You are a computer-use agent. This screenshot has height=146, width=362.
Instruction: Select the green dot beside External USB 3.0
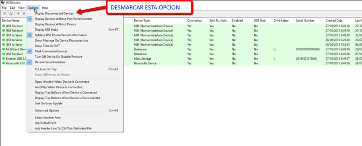[x=4, y=58]
